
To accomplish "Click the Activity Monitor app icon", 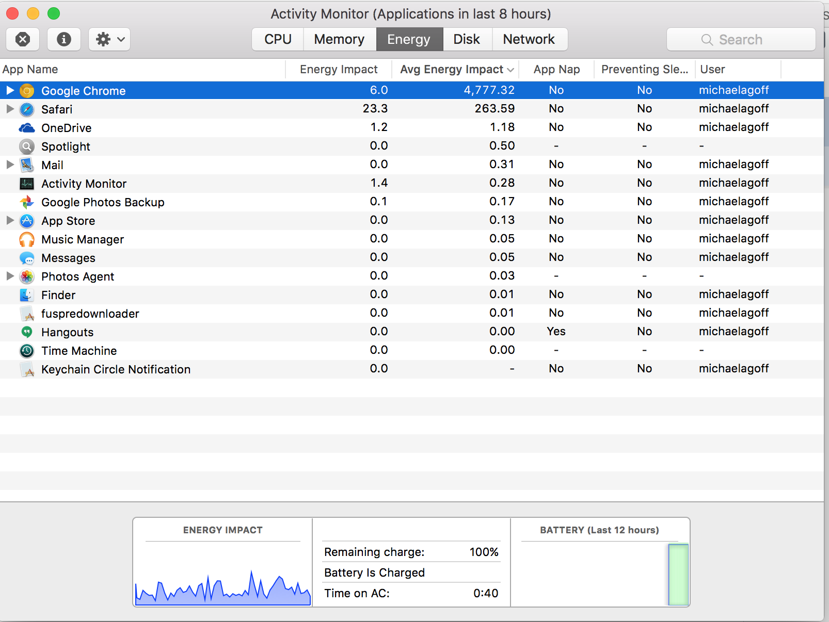I will coord(27,184).
